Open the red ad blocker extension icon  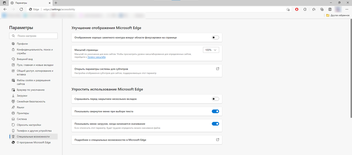click(x=297, y=9)
